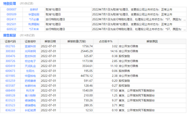
Task: Open stock code 836239 link
Action: (x=10, y=110)
